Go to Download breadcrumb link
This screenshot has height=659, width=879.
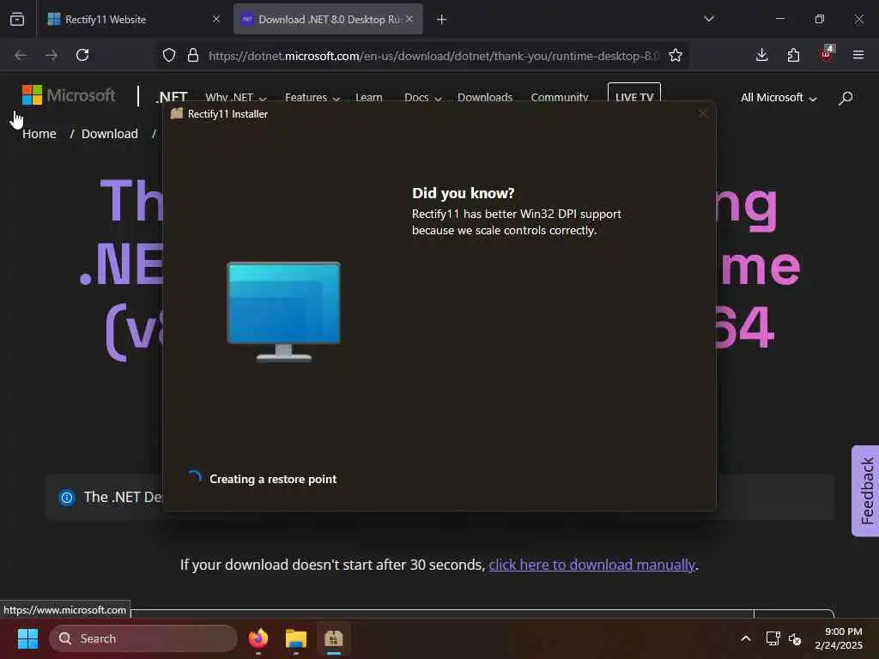[110, 134]
